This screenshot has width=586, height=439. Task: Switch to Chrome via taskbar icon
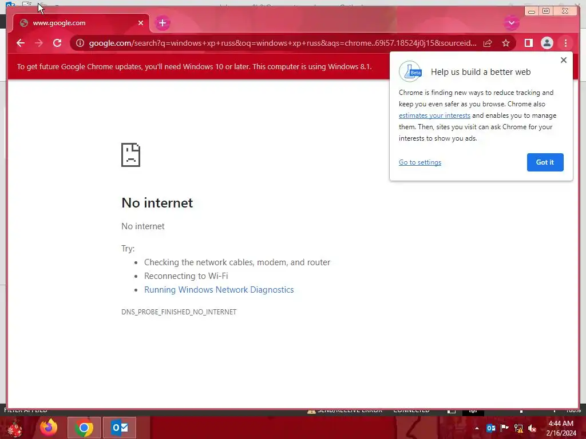[84, 428]
